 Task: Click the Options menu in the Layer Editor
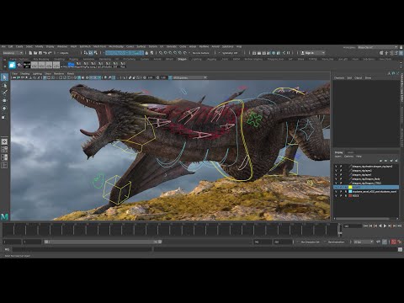click(348, 157)
